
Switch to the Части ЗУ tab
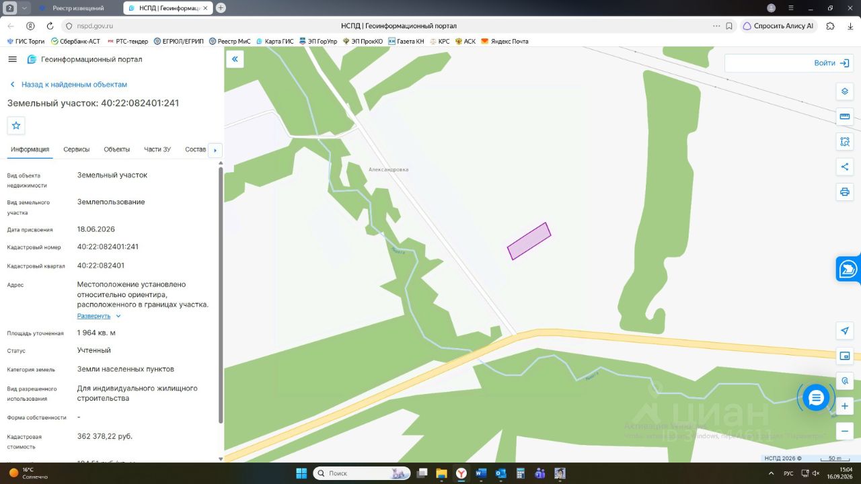(157, 149)
